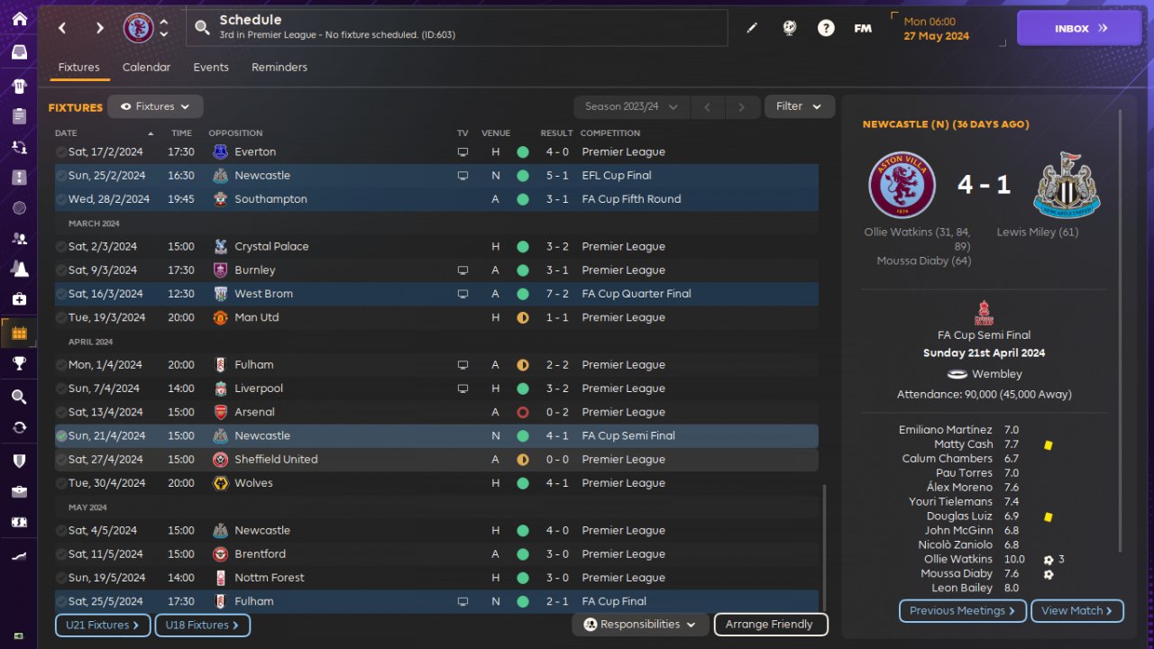Open the Scouting magnifier icon in sidebar
The height and width of the screenshot is (649, 1154).
click(x=19, y=397)
